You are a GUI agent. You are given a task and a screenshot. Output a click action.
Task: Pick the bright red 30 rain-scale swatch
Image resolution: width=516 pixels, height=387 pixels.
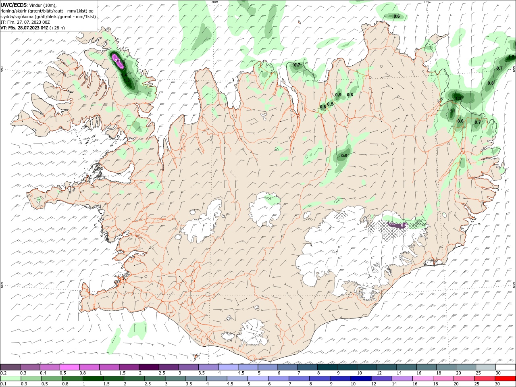pos(506,379)
